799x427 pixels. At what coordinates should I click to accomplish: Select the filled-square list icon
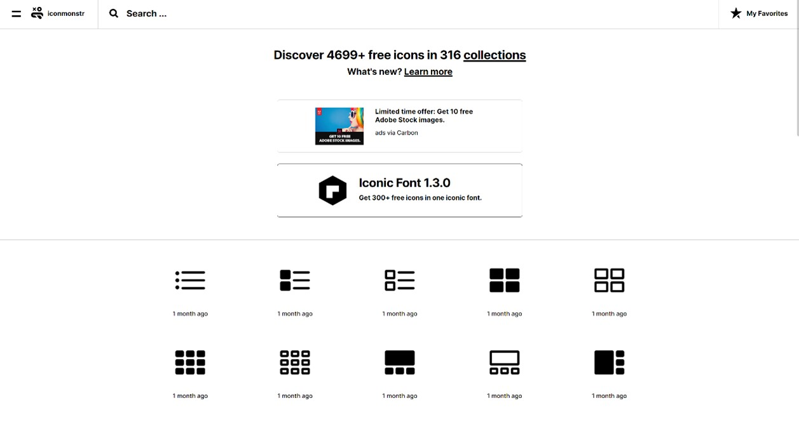[295, 280]
